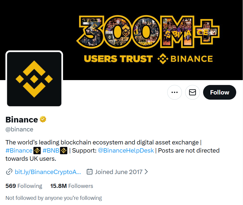The image size is (243, 205).
Task: Open the @BinanceHelpDesk support profile
Action: point(126,150)
